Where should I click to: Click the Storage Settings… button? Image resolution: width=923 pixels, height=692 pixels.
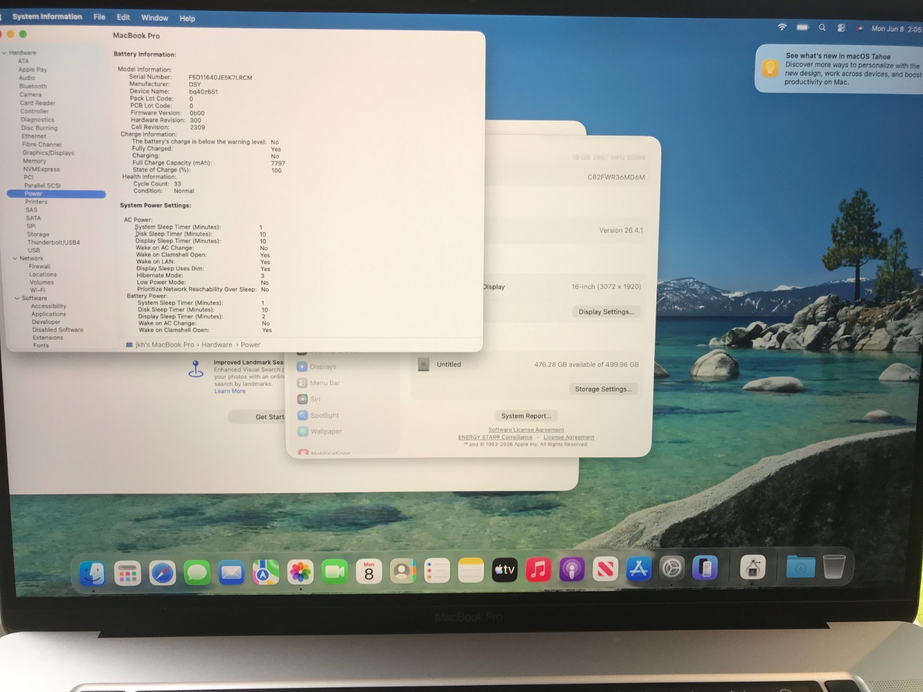pyautogui.click(x=603, y=389)
